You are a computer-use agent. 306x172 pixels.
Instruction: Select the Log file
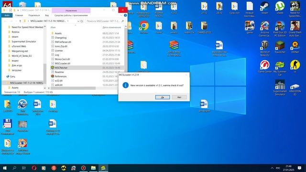pos(57,55)
